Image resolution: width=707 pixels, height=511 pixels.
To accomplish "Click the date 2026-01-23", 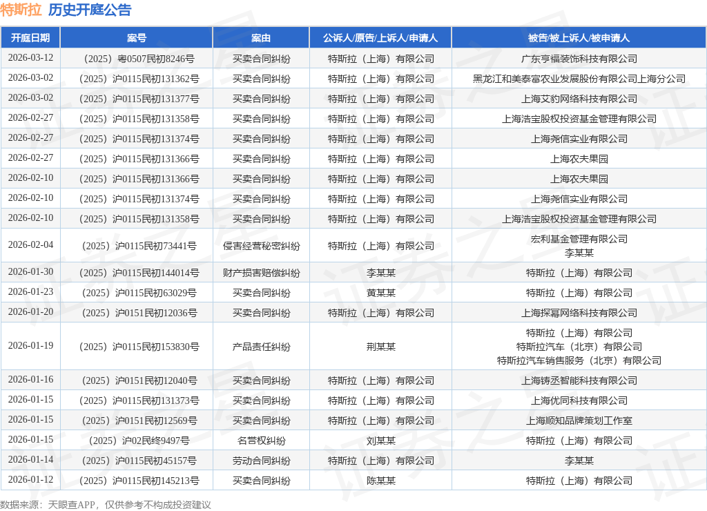I will pos(30,292).
